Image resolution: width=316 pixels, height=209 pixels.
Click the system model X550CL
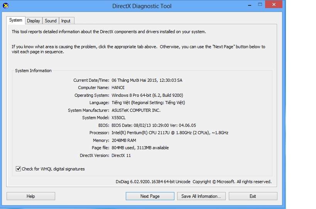click(x=118, y=118)
